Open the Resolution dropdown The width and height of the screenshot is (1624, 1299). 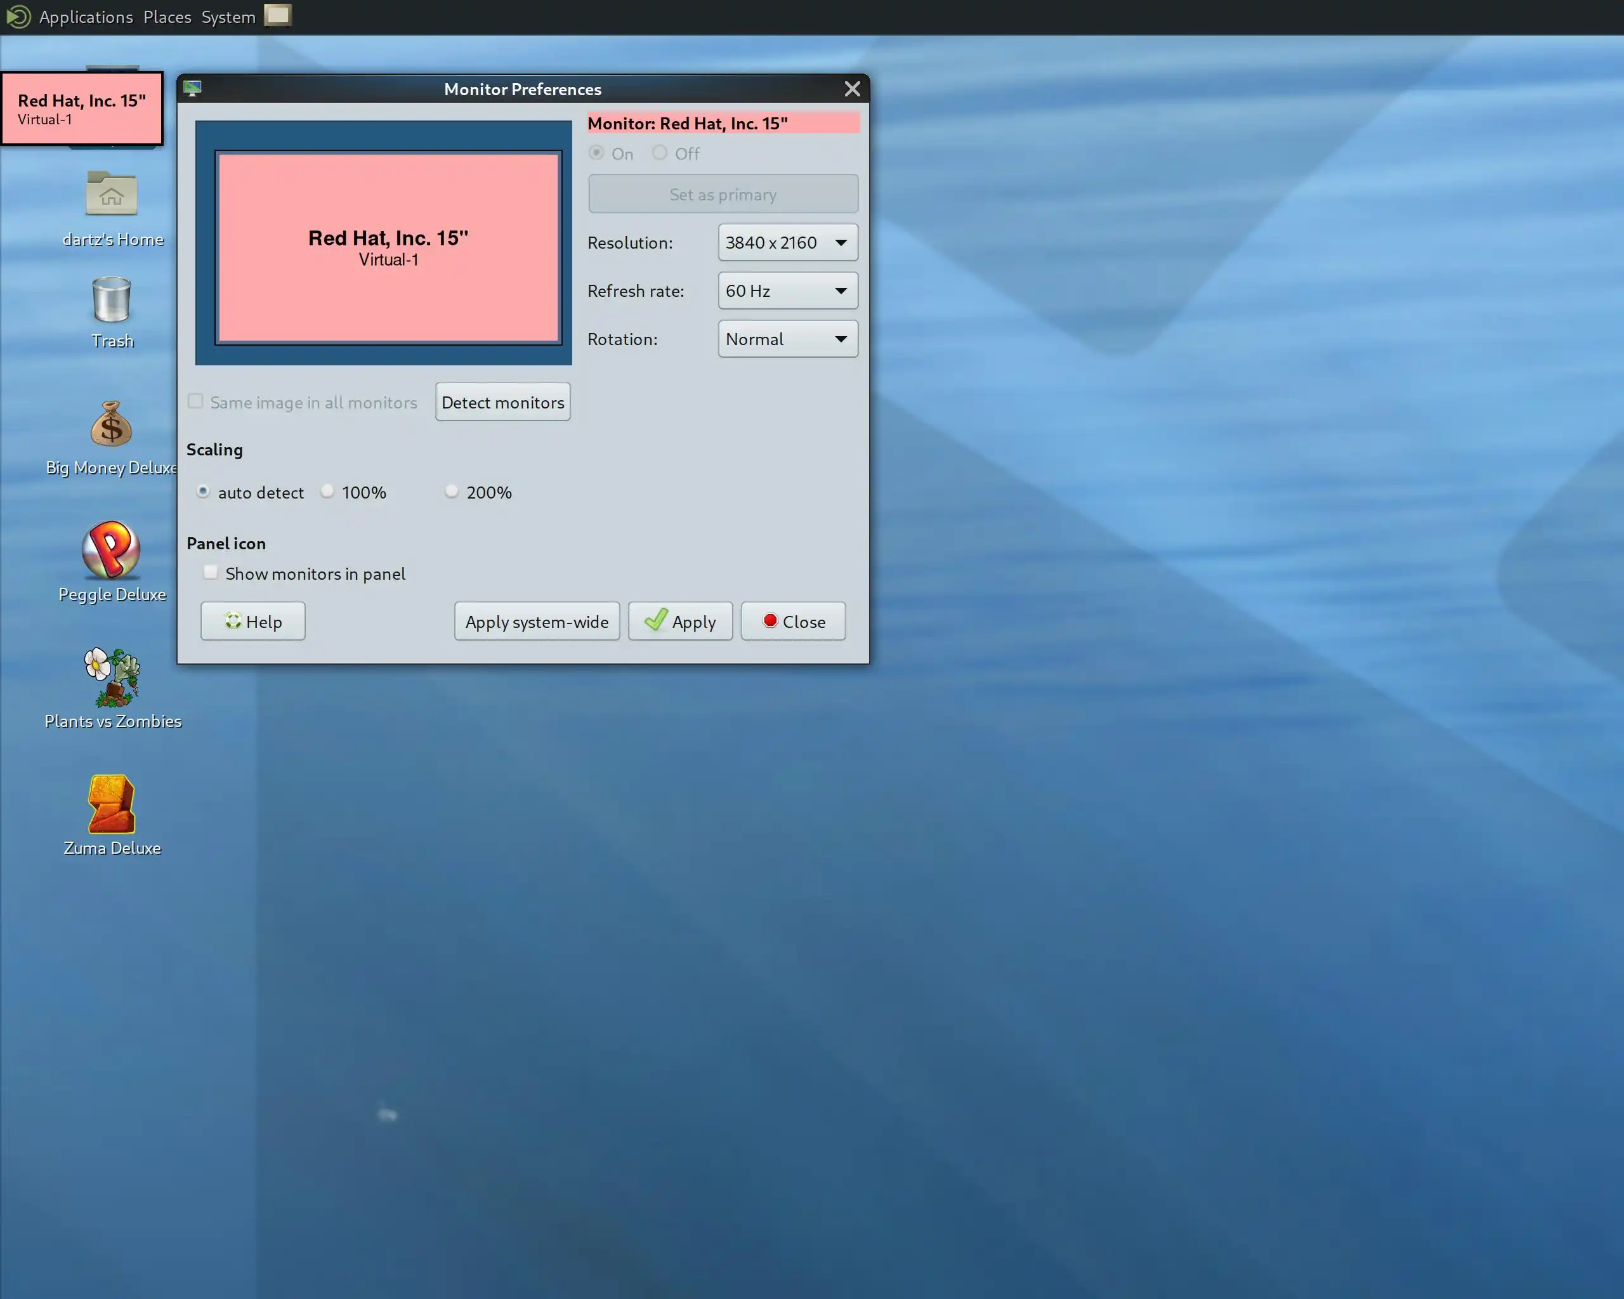[x=787, y=242]
